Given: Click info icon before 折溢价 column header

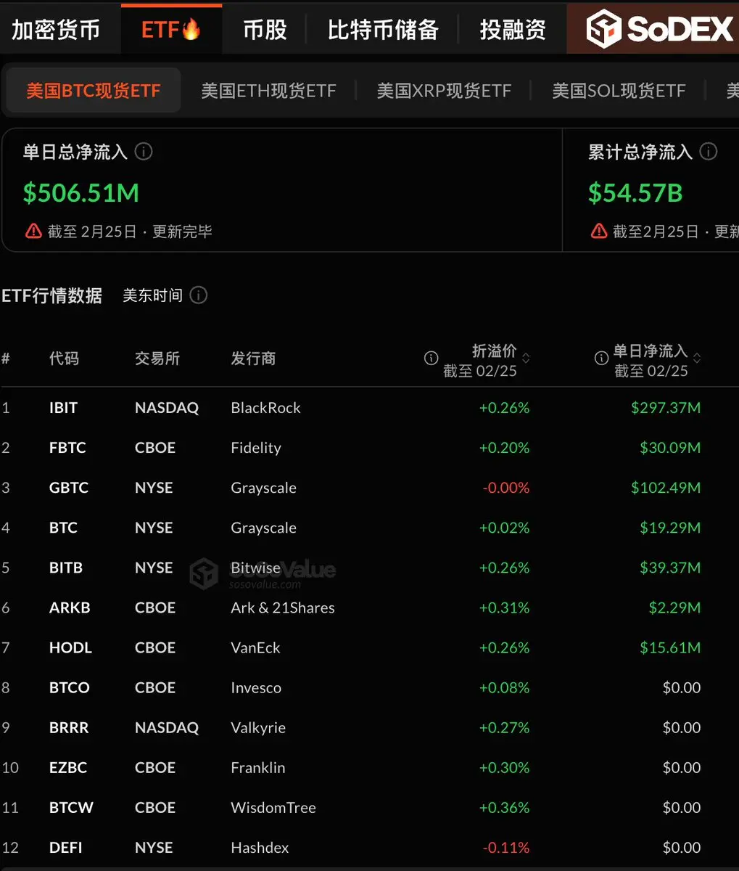Looking at the screenshot, I should click(x=431, y=358).
